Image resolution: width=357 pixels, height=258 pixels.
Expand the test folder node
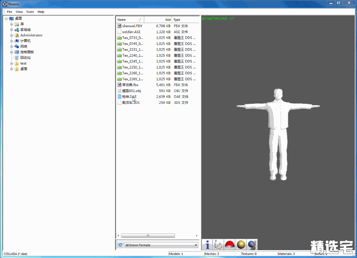11,64
